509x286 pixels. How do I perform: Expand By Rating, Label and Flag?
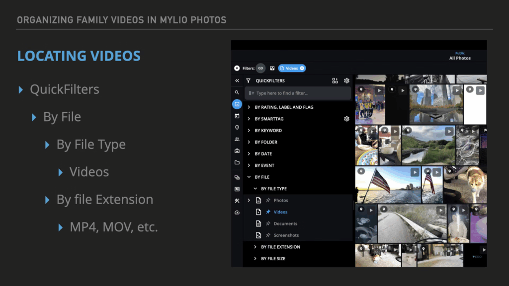pos(249,107)
